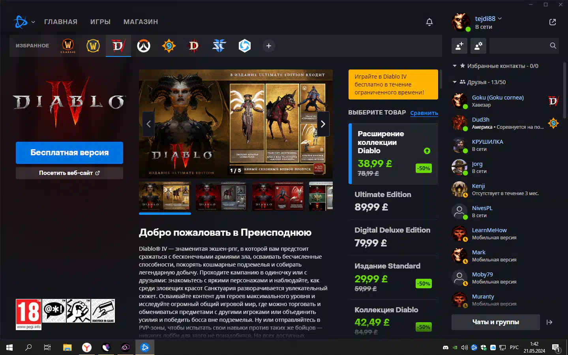This screenshot has width=568, height=355.
Task: Open Hearthstone from favorites bar
Action: 169,46
